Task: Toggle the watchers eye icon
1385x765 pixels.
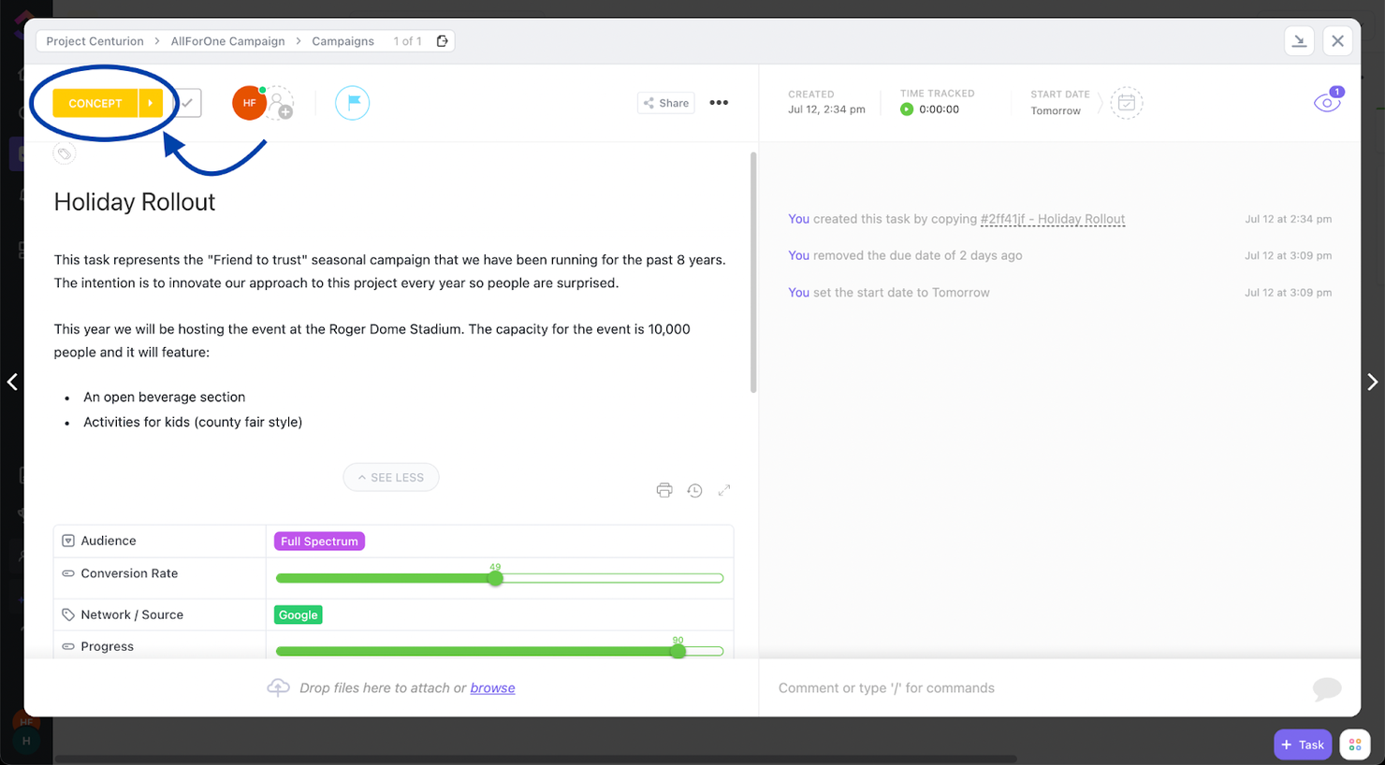Action: [x=1327, y=102]
